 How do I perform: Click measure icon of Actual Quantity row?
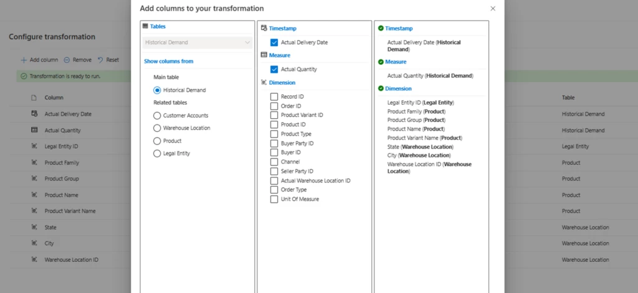click(34, 130)
